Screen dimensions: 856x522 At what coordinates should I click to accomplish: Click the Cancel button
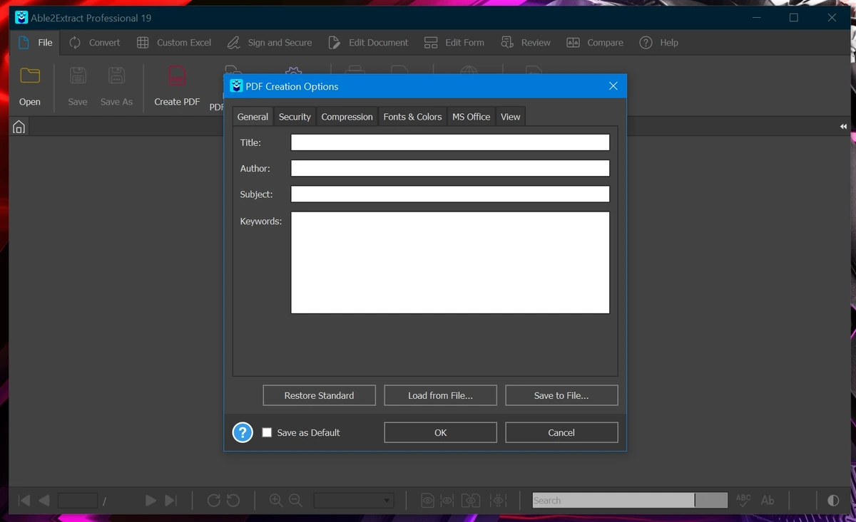point(561,432)
